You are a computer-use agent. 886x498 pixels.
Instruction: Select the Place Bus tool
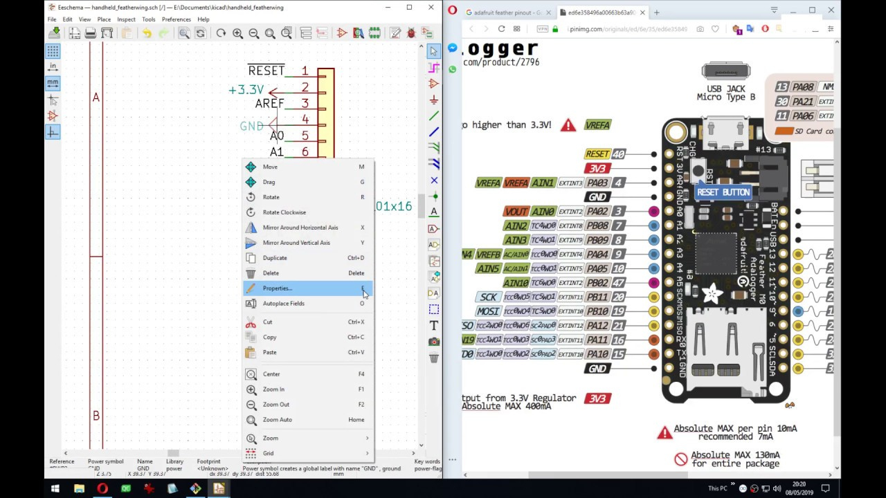(x=434, y=131)
